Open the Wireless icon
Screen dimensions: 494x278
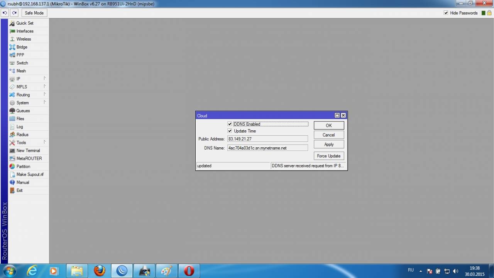(x=12, y=39)
